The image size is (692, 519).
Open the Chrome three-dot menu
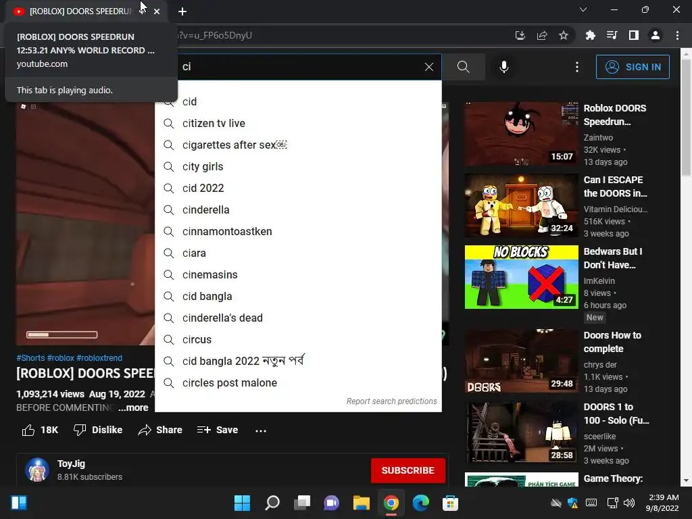[x=677, y=35]
